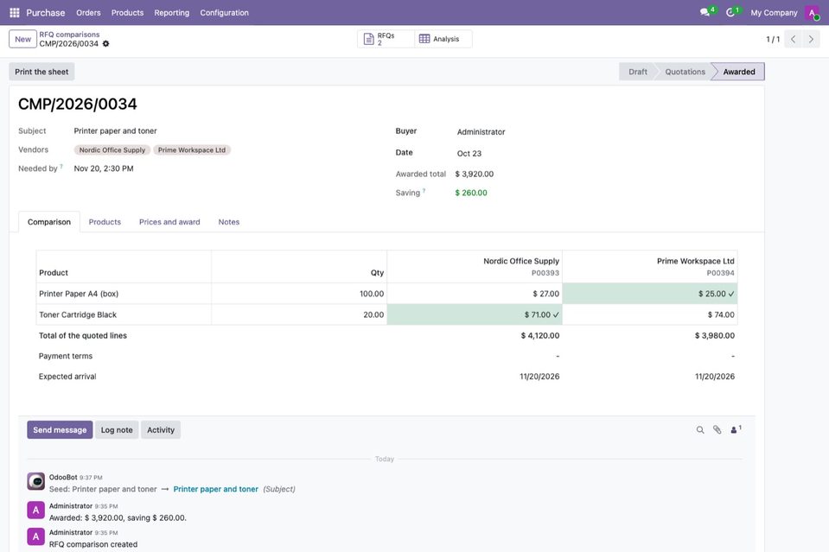Open the Analysis smart button
The image size is (829, 552).
coord(443,39)
